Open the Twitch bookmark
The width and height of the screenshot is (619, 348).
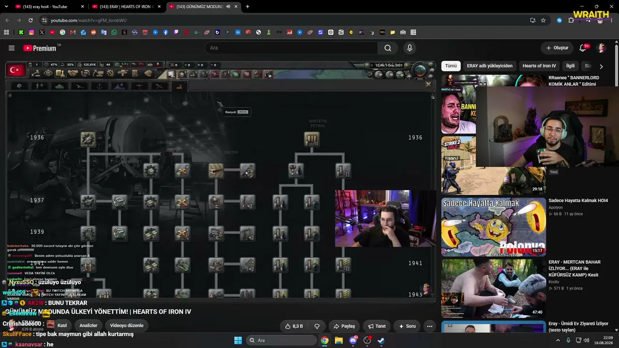(176, 32)
